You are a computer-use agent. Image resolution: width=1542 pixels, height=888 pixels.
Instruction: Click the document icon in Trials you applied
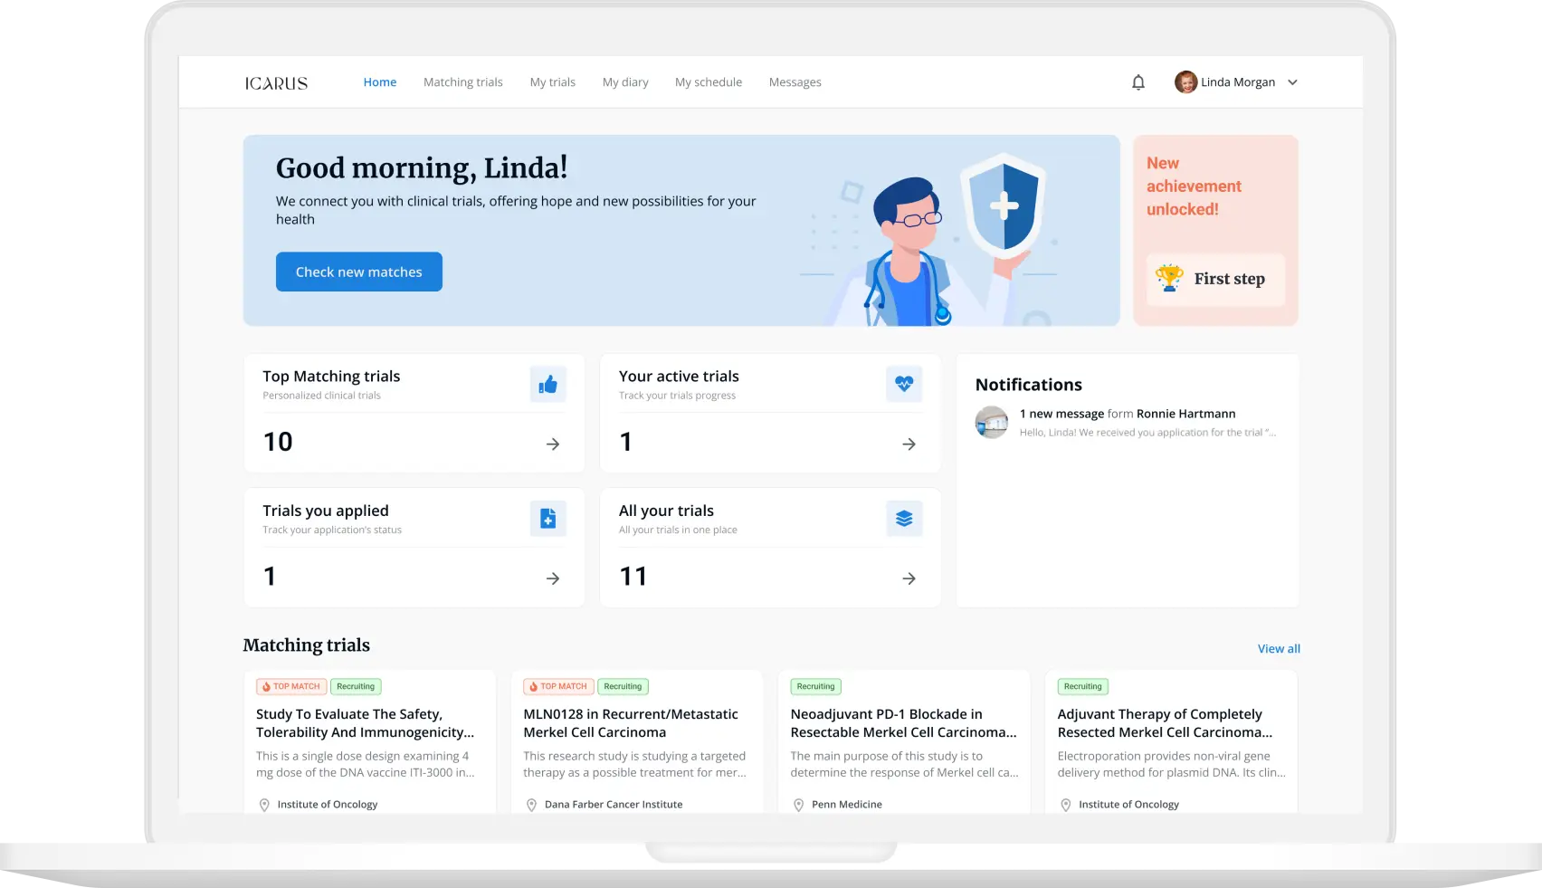pos(547,519)
